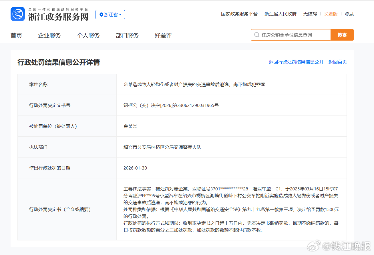Screen dimensions: 374x255
Task: Click the 浙江政务服务网 site title
Action: pyautogui.click(x=58, y=17)
